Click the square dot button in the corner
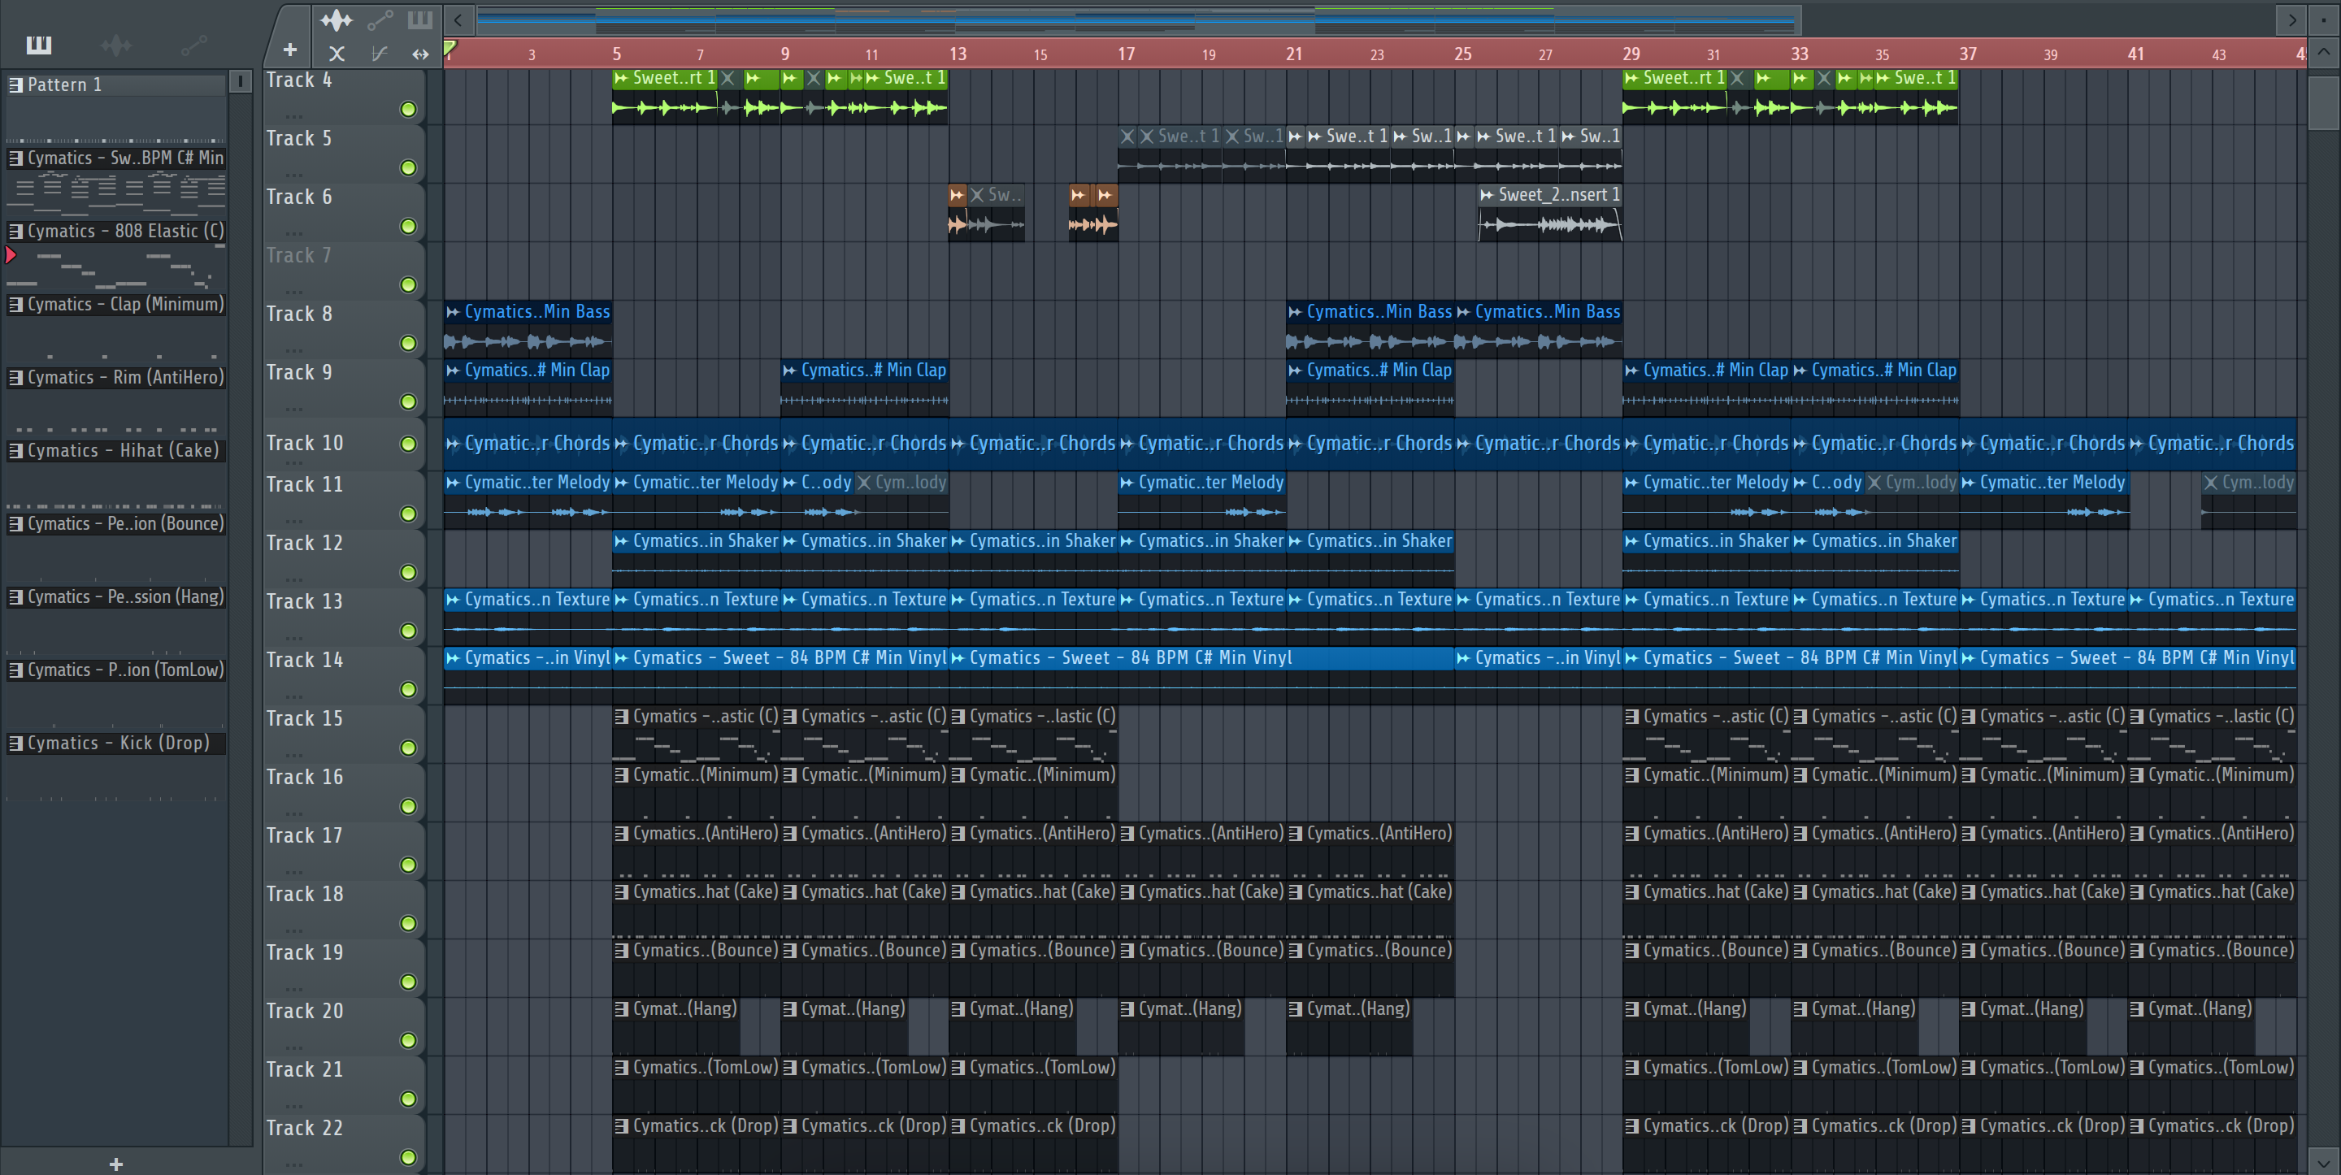The image size is (2341, 1175). click(x=2324, y=19)
